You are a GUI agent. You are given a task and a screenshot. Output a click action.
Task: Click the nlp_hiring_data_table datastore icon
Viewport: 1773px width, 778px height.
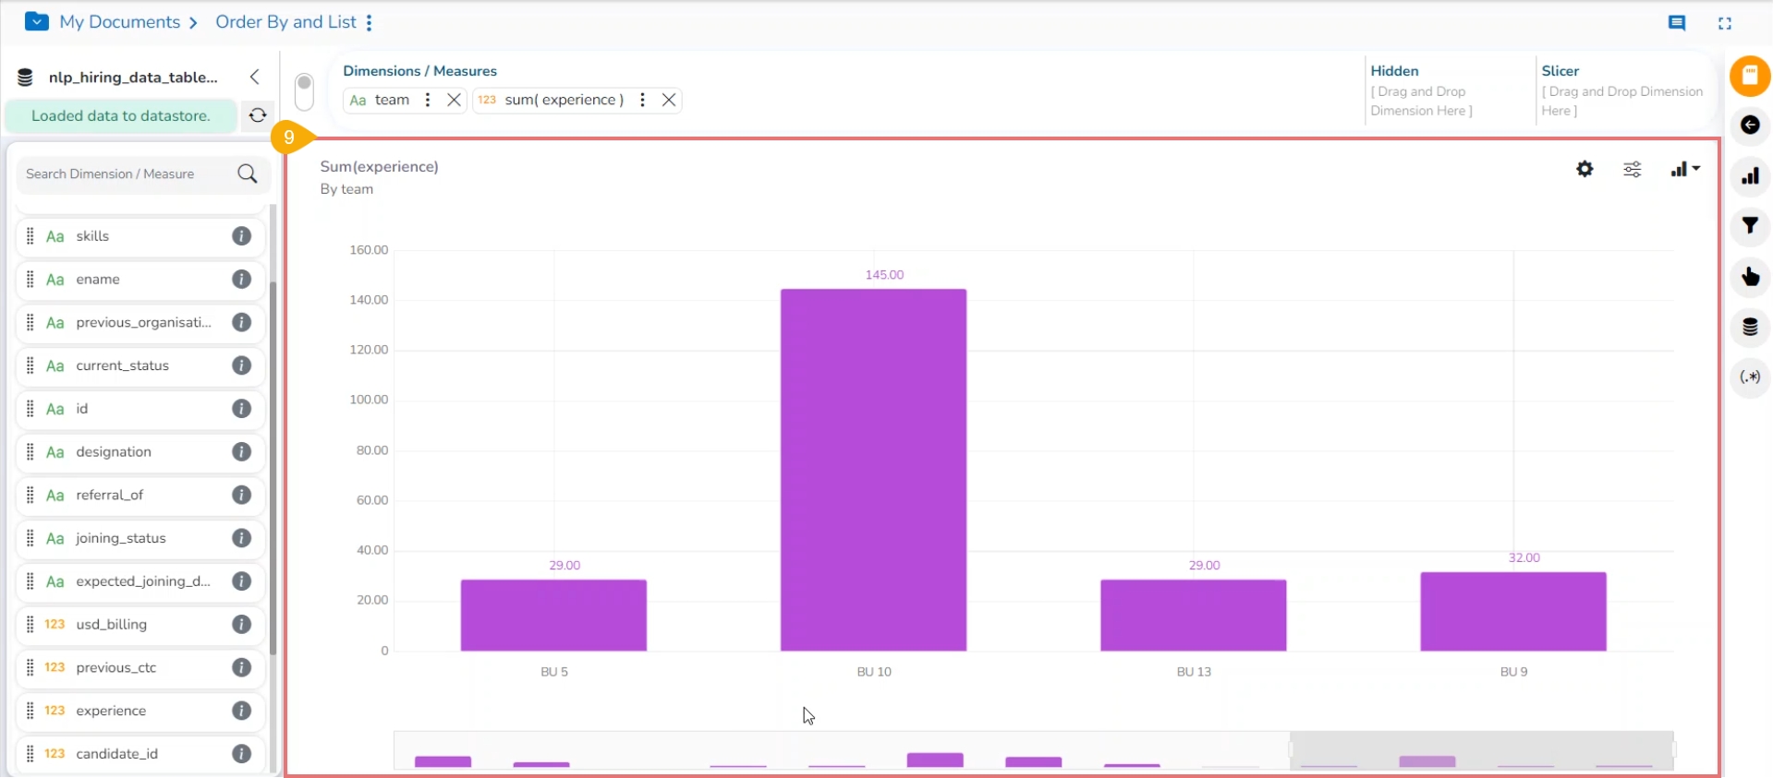coord(26,78)
